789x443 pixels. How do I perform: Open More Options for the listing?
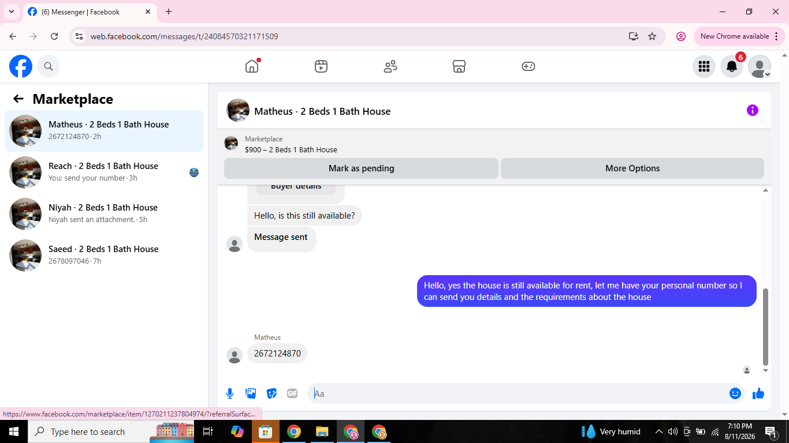tap(632, 168)
